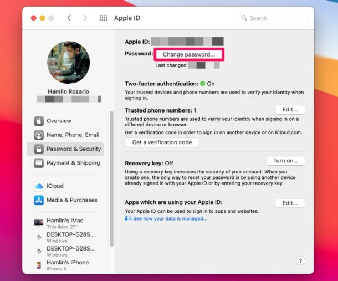Click the first DESKTOP-G28S Windows device icon

pos(39,237)
